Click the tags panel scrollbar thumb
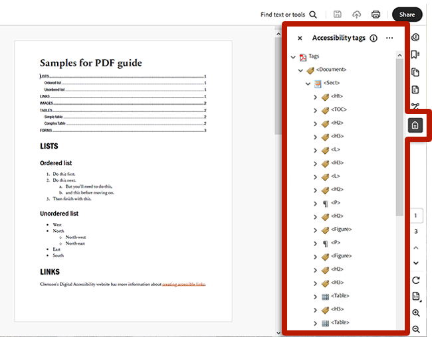432x337 pixels. coord(399,137)
